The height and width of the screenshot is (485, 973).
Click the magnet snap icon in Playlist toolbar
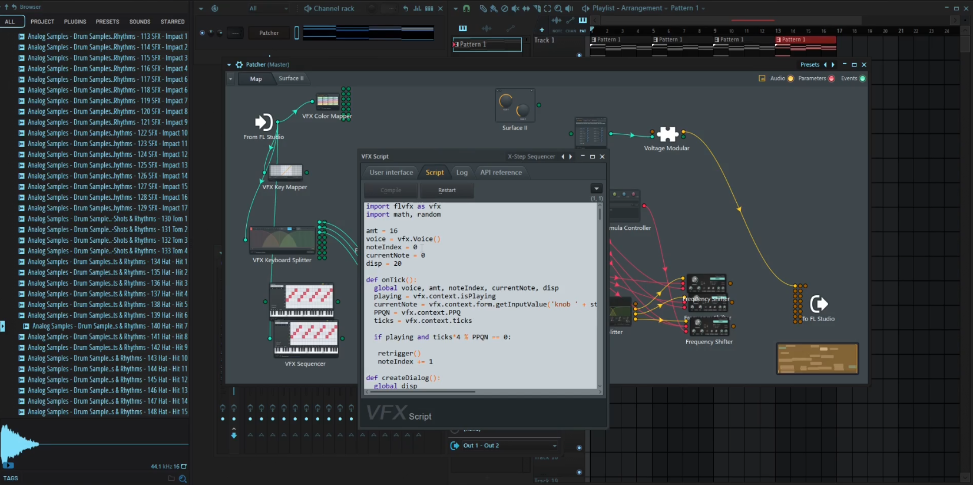pos(466,8)
